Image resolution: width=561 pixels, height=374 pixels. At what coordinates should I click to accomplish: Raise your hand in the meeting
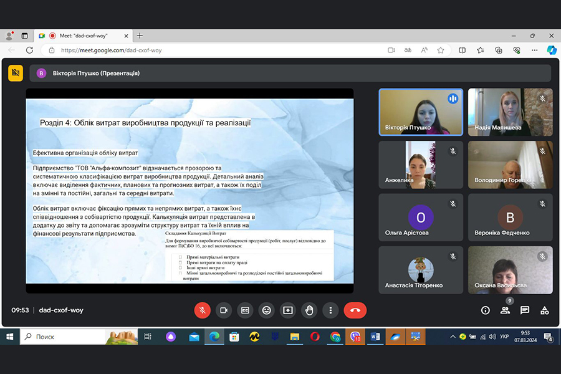point(309,310)
